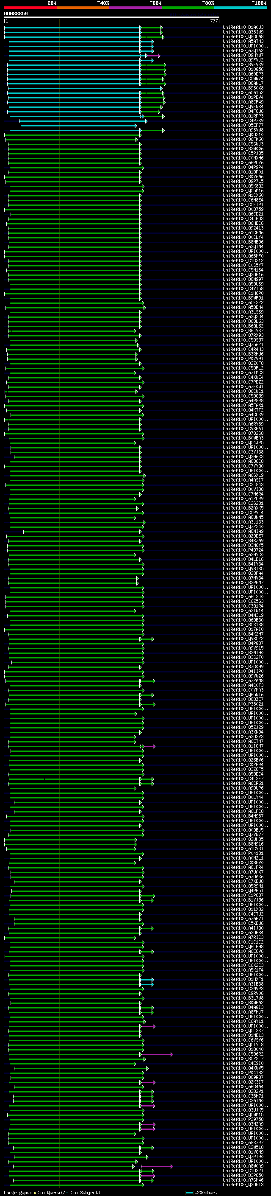The width and height of the screenshot is (271, 1196).
Task: Select the UniRef100_Q5EF77 hit label
Action: [243, 125]
